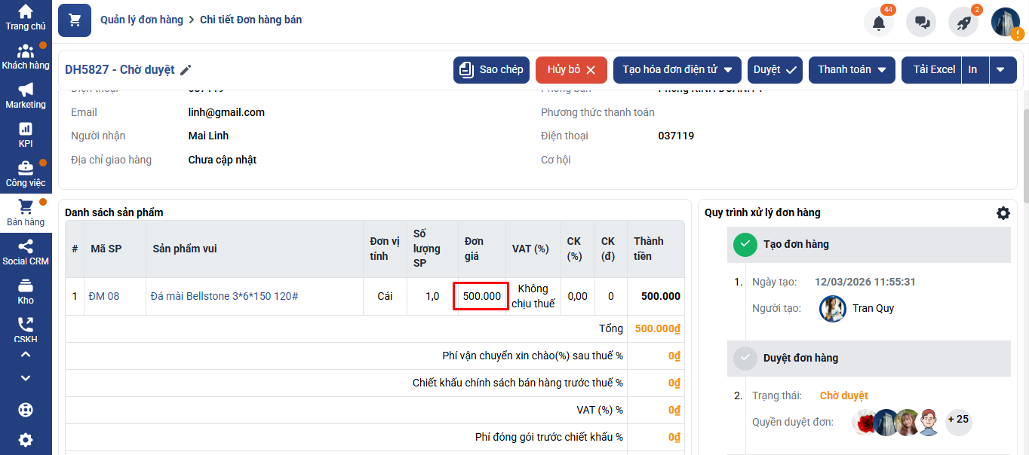Open Social CRM from sidebar
This screenshot has height=455, width=1029.
click(x=26, y=252)
